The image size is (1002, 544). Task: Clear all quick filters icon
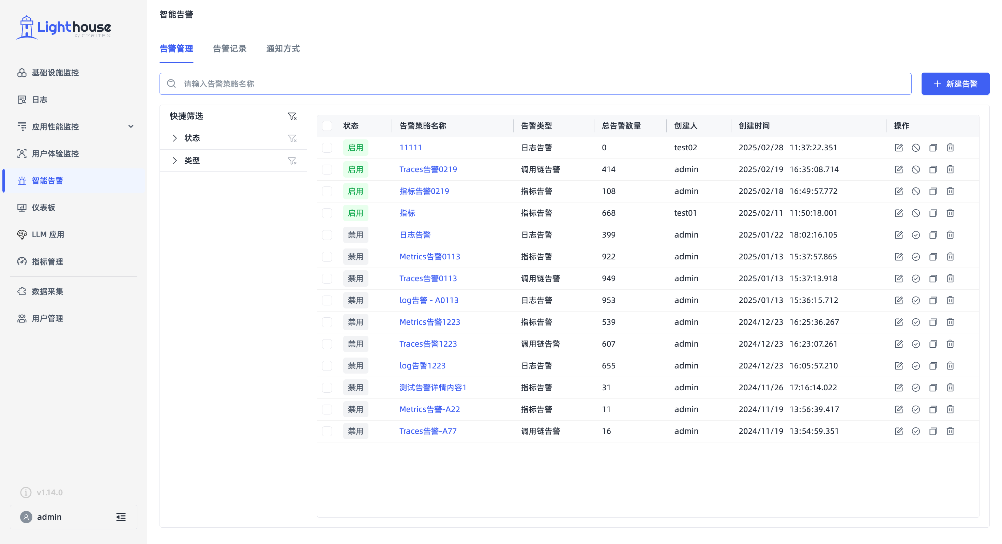click(x=292, y=116)
